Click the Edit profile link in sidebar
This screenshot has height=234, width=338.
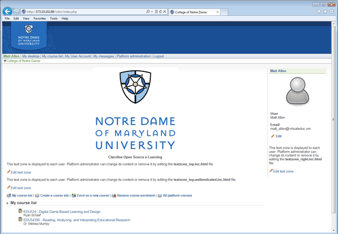tap(279, 136)
